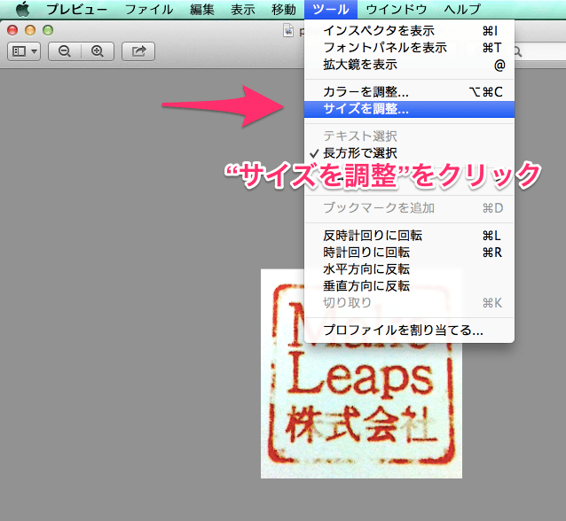Open the ヘルプ menu
The height and width of the screenshot is (521, 566).
point(462,10)
